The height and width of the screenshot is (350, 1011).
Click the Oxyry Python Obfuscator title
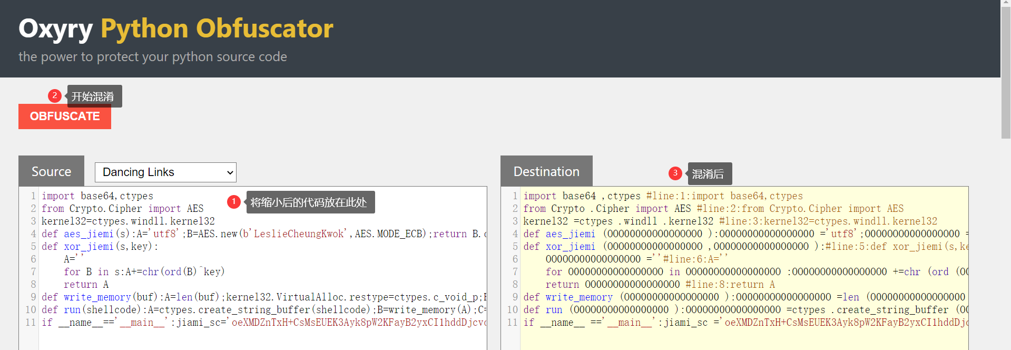176,28
